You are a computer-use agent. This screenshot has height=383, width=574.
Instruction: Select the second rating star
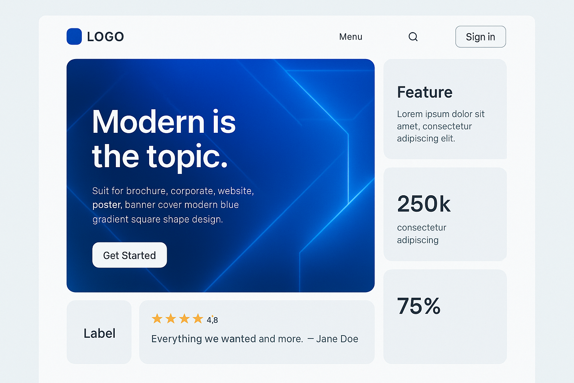coord(171,319)
